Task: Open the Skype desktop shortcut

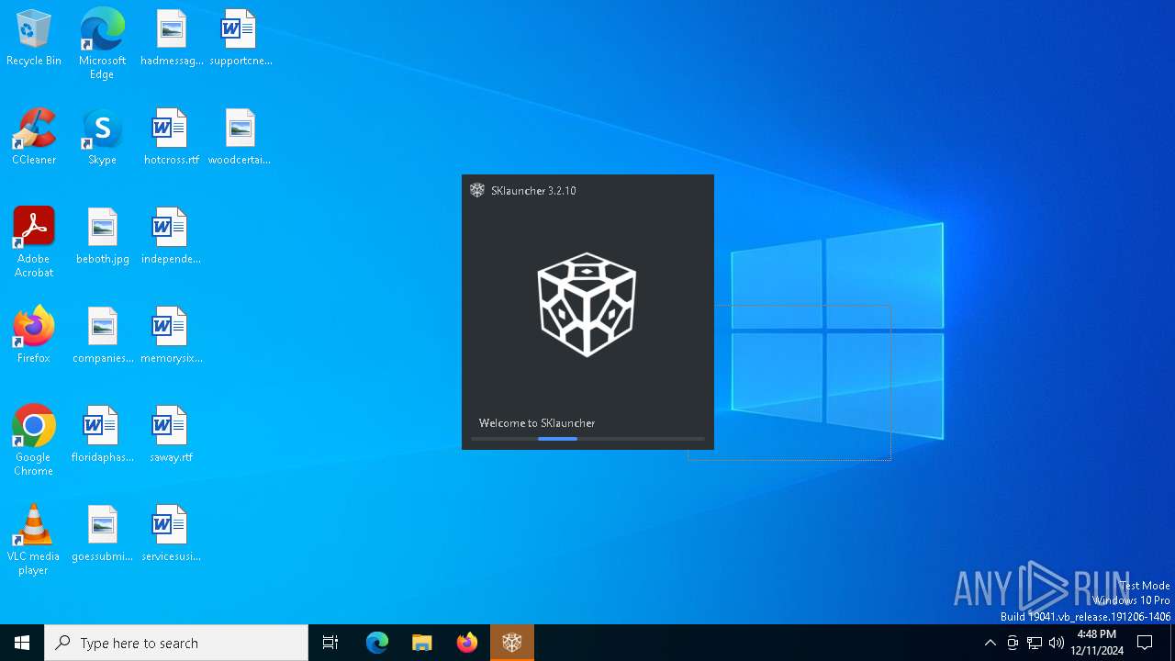Action: click(102, 137)
